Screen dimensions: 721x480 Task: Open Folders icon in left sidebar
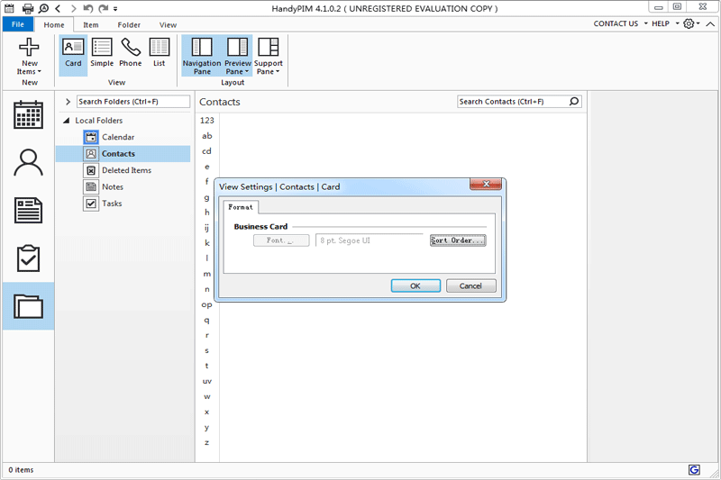28,306
